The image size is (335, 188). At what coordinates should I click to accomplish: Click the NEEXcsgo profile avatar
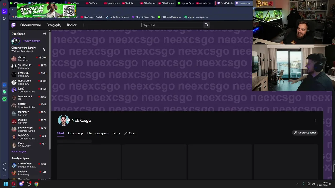[63, 120]
